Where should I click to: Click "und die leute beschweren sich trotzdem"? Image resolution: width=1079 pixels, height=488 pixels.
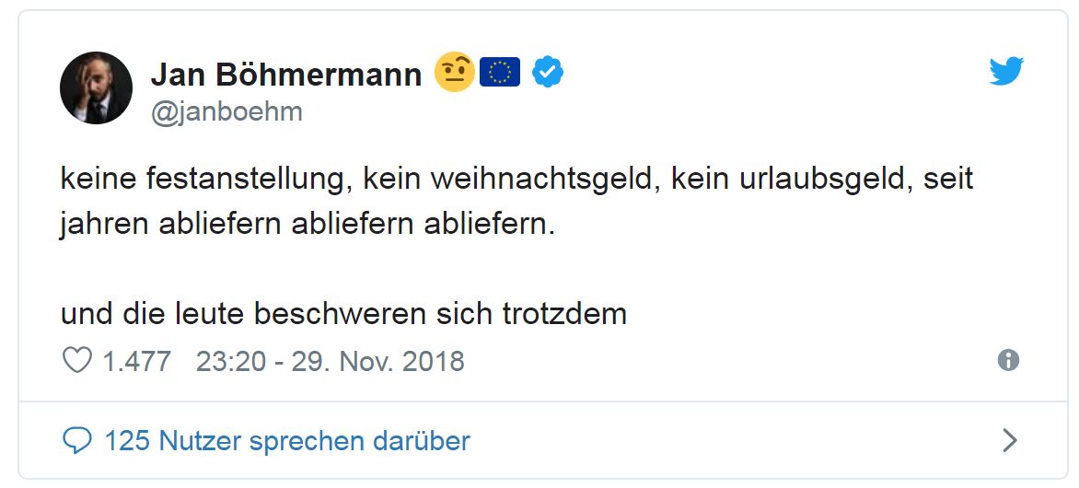coord(343,314)
